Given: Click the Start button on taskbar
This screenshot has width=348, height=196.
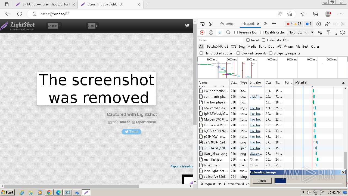Looking at the screenshot, I should point(8,192).
